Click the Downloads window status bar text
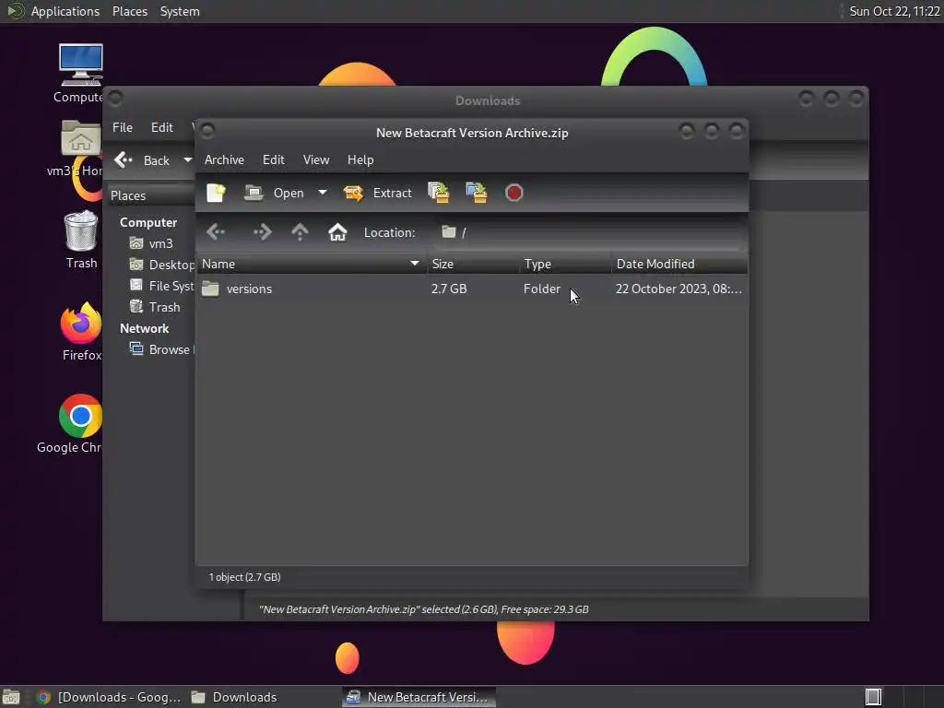The image size is (944, 708). 423,609
